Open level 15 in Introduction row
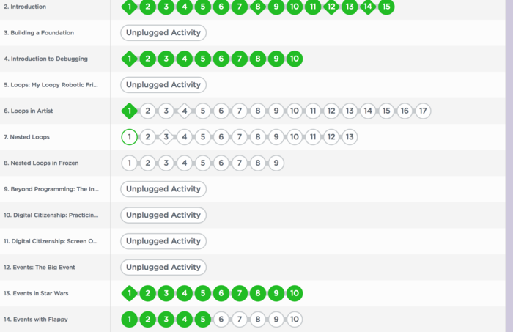 (x=386, y=7)
